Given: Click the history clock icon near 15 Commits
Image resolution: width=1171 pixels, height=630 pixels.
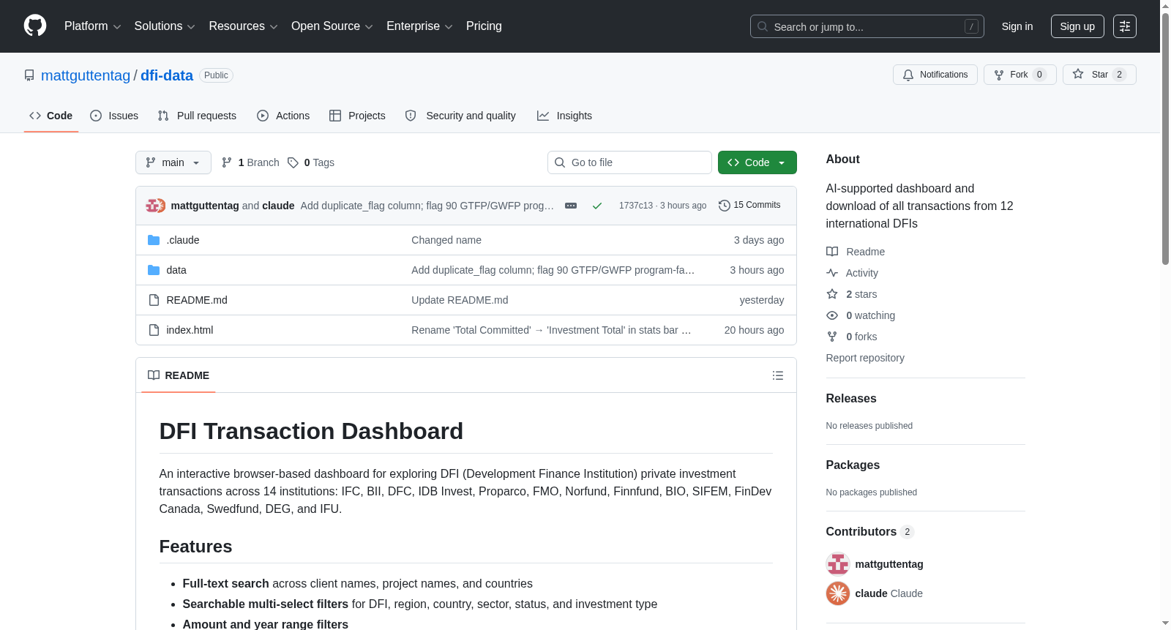Looking at the screenshot, I should click(x=725, y=206).
